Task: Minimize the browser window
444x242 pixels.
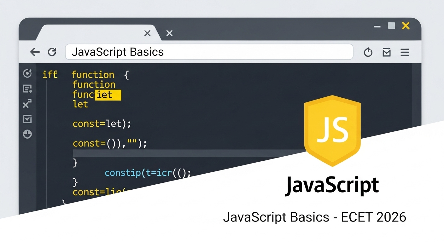Action: click(x=377, y=27)
